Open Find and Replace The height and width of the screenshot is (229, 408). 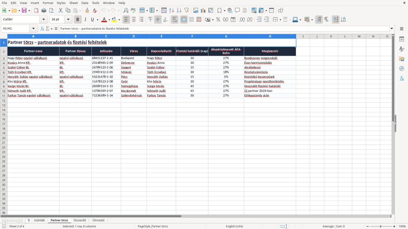(126, 11)
